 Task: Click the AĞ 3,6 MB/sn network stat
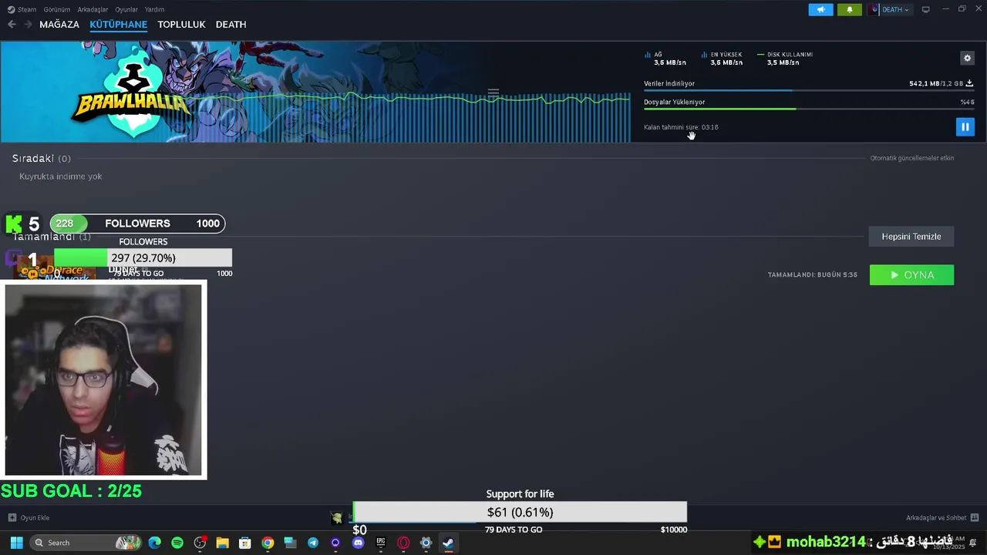pos(665,59)
